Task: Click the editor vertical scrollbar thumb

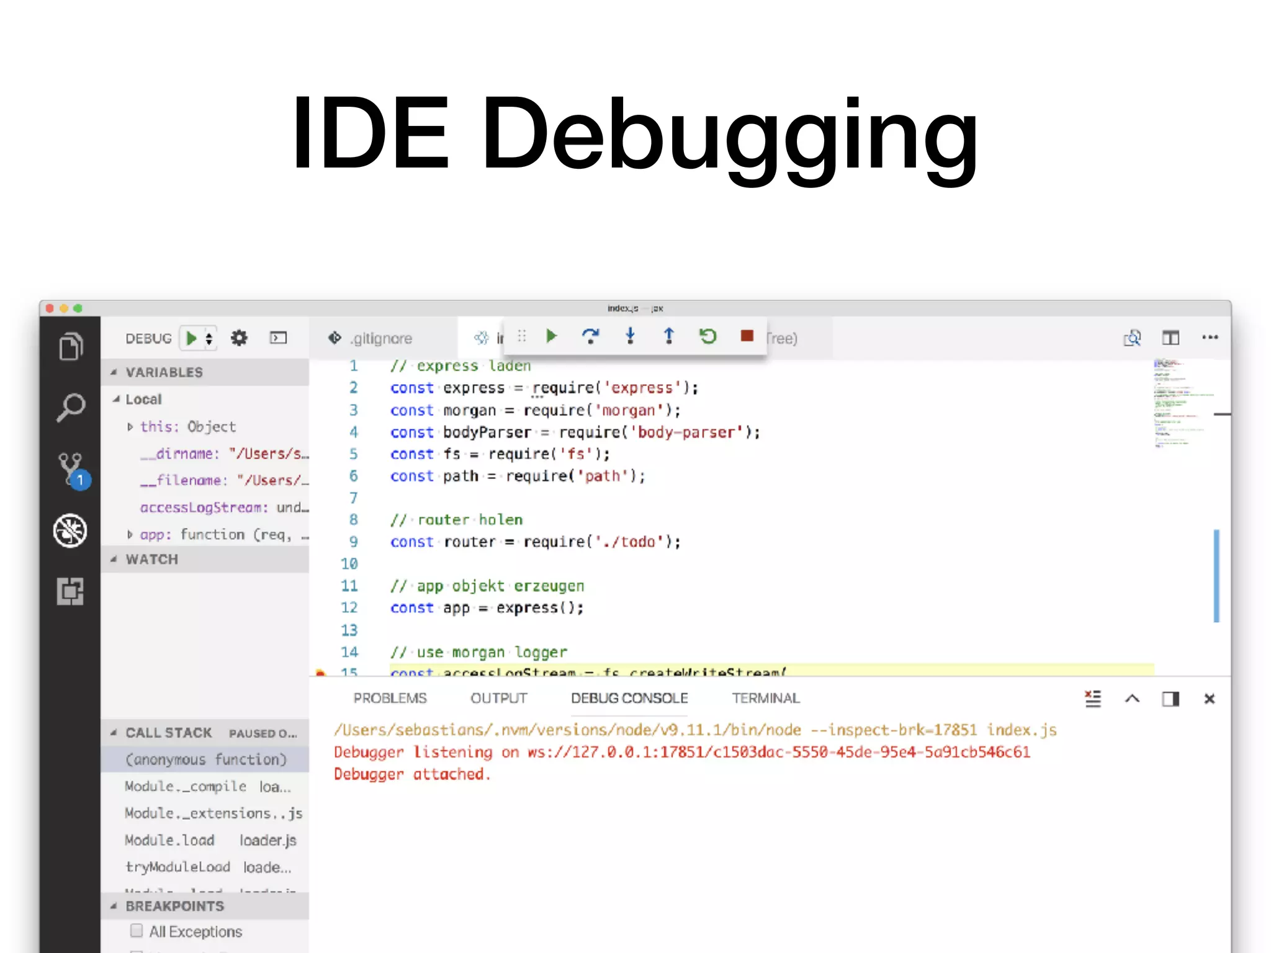Action: 1216,576
